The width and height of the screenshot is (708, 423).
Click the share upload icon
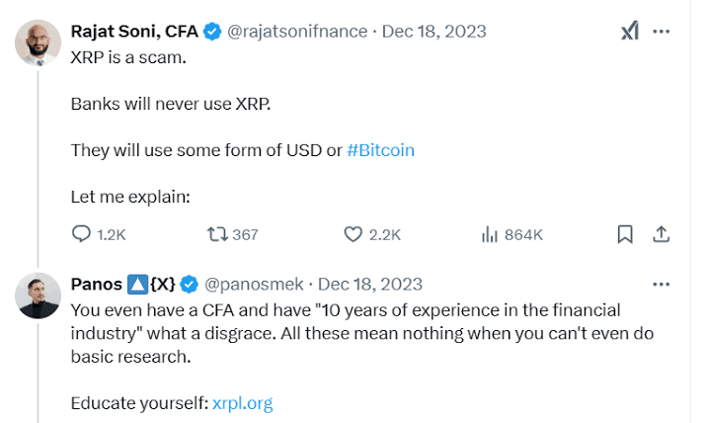point(663,234)
